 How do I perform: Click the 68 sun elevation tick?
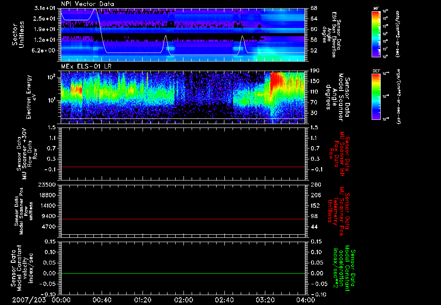[x=314, y=8]
